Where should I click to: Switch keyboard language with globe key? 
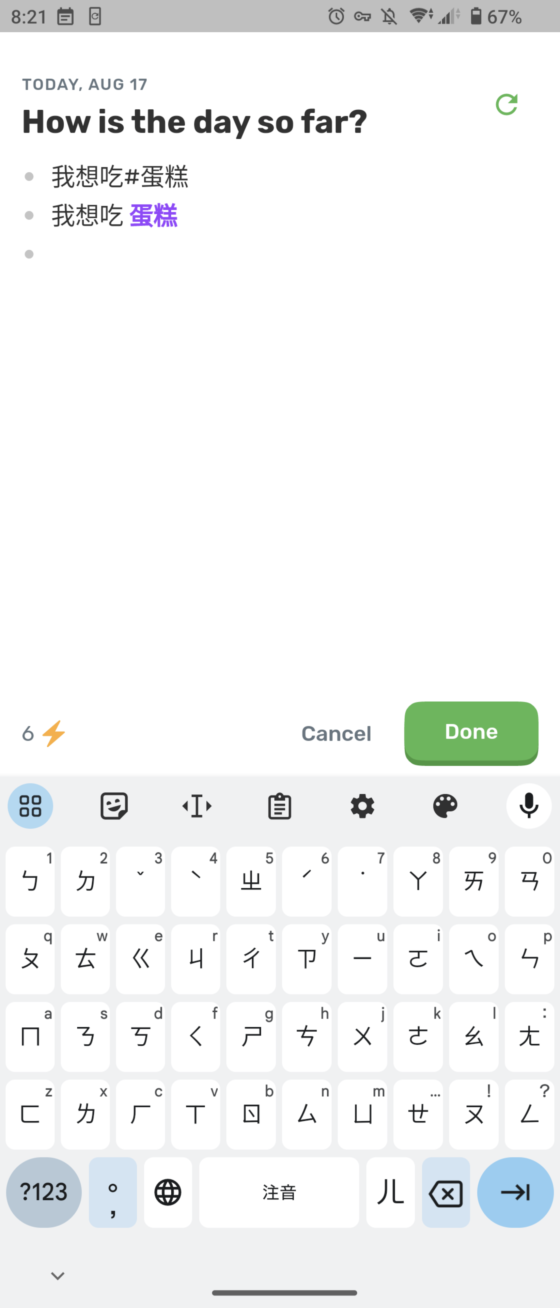point(168,1192)
